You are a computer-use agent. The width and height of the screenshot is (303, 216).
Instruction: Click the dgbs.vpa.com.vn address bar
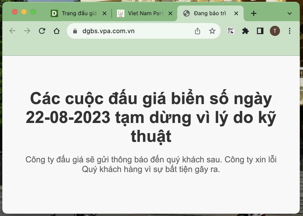click(x=134, y=31)
